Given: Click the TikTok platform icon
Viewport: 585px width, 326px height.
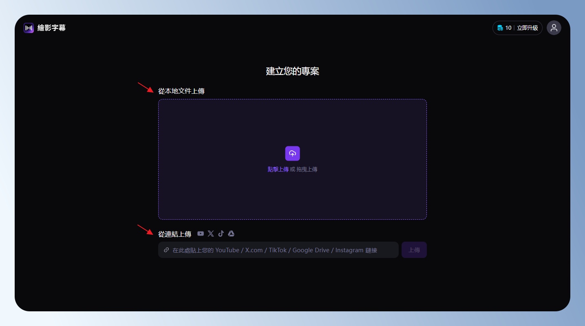Looking at the screenshot, I should [x=221, y=233].
